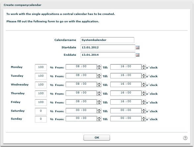Increase Monday From time with up arrow
The image size is (194, 147).
click(99, 66)
